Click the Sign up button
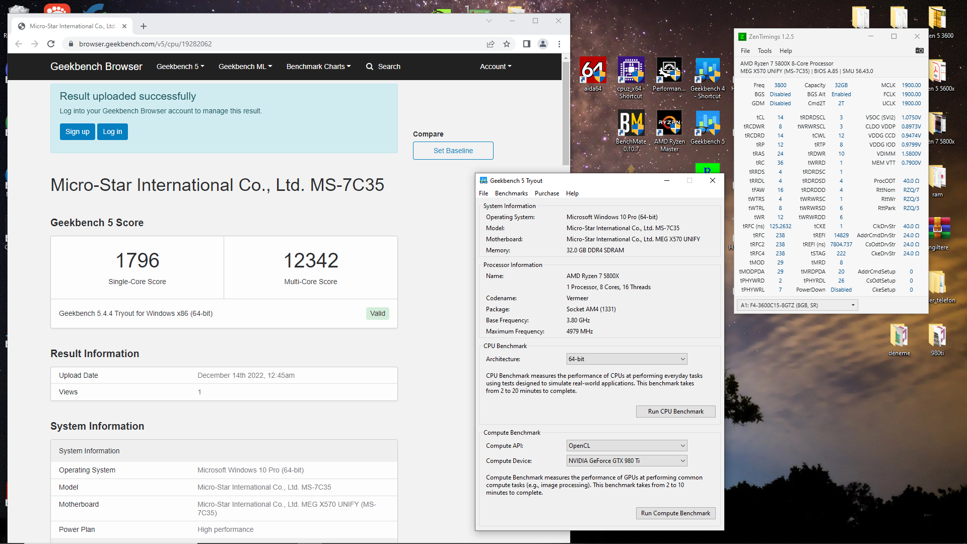Screen dimensions: 967x544 (x=78, y=131)
